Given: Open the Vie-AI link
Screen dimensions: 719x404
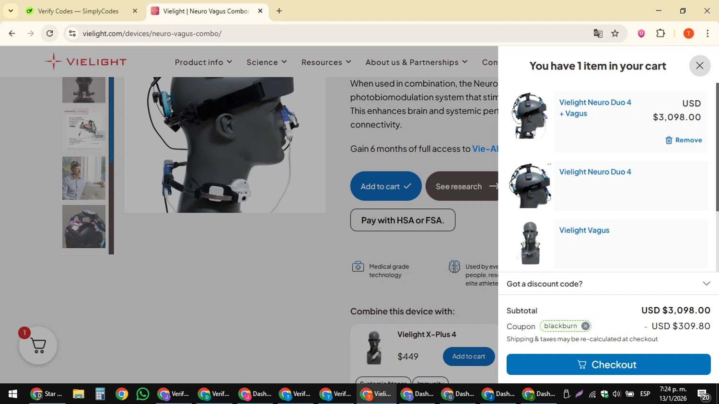Looking at the screenshot, I should [485, 149].
